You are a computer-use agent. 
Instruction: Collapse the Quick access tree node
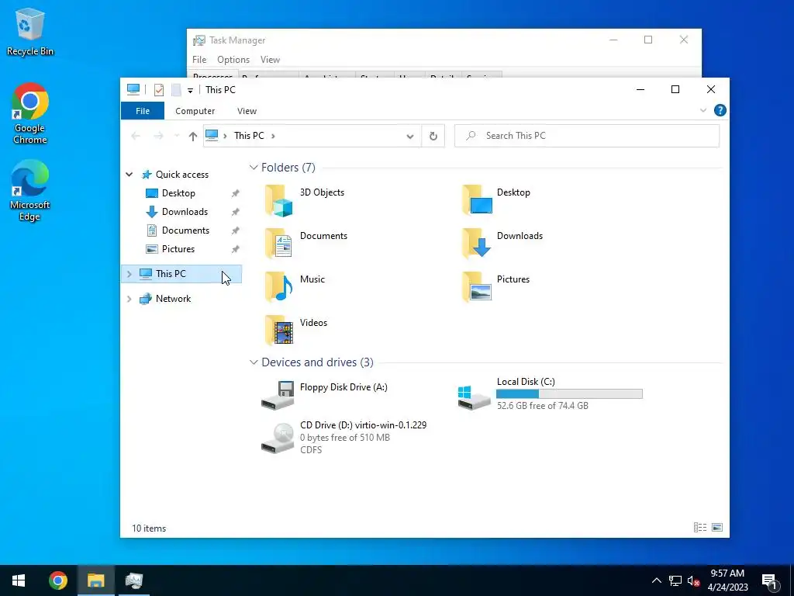(129, 175)
